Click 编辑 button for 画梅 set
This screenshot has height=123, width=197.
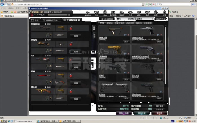click(x=76, y=83)
